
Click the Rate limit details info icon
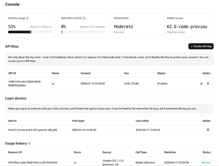84,18
